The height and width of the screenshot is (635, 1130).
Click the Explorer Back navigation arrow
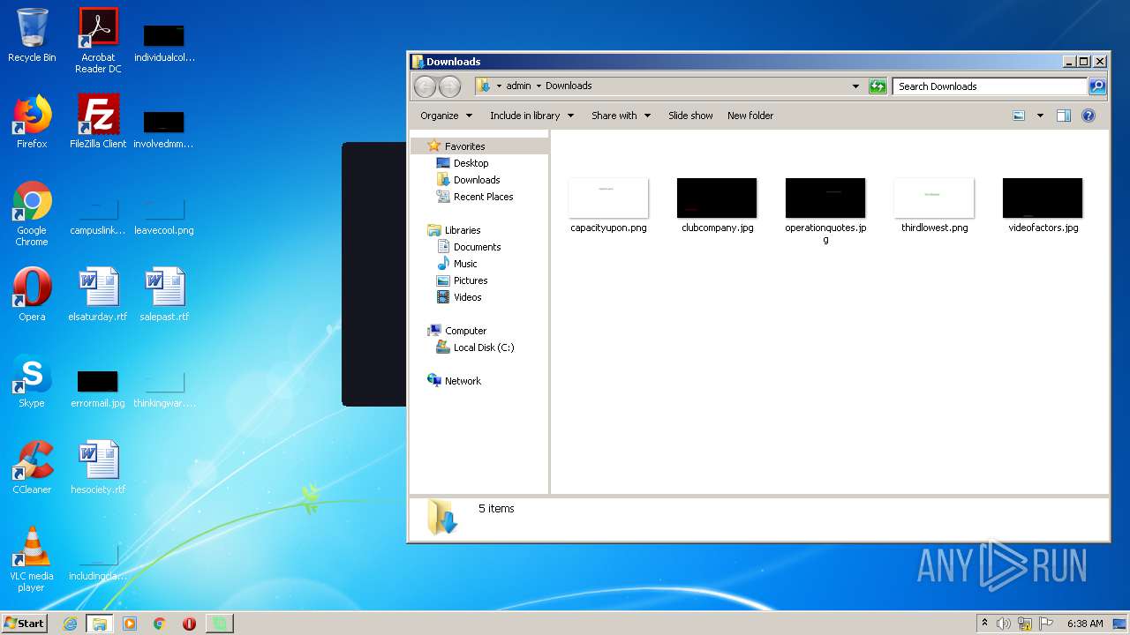click(x=425, y=86)
